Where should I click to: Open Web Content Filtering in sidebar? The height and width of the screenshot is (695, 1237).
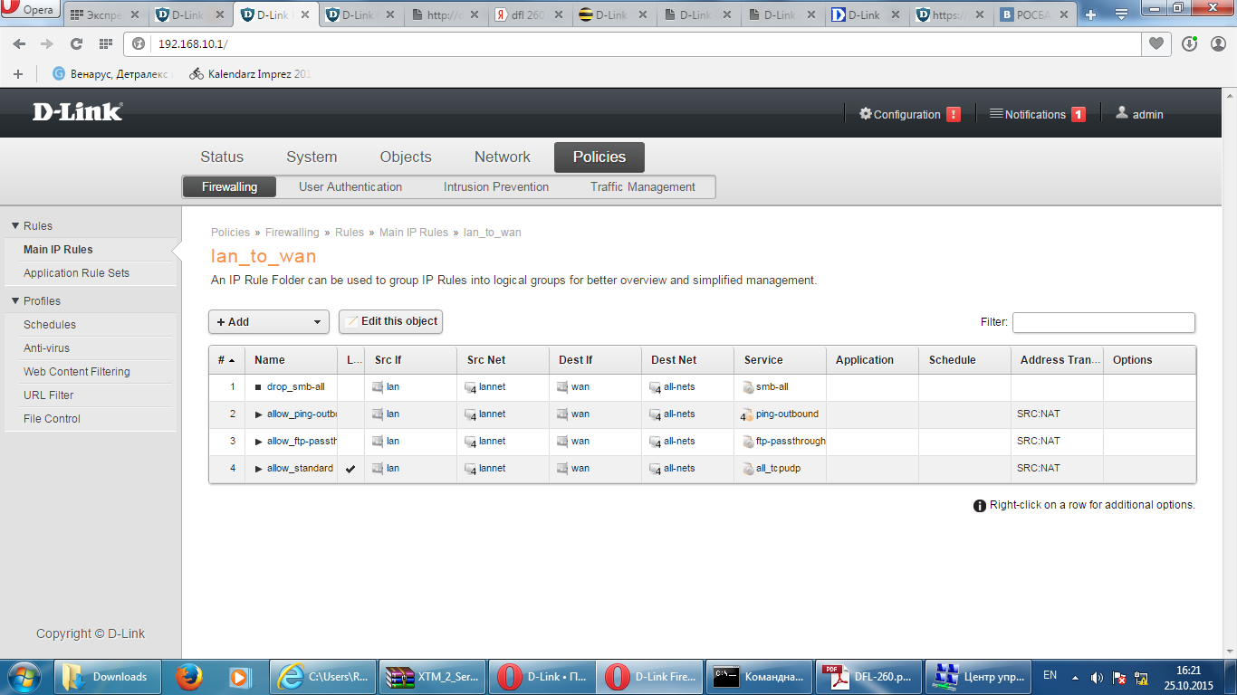[x=77, y=372]
